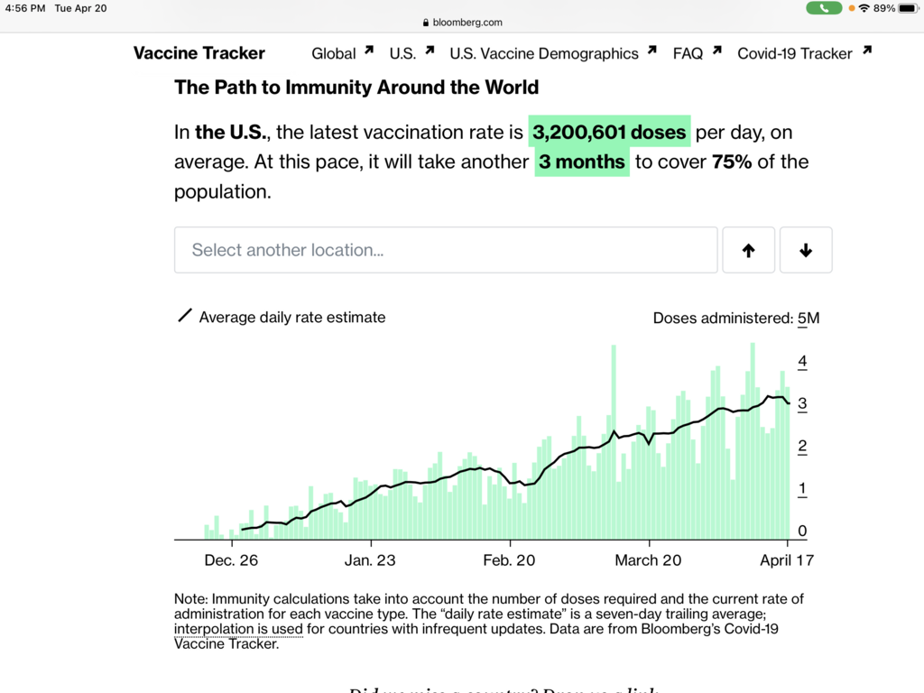The height and width of the screenshot is (693, 924).
Task: Click the up arrow location button
Action: 748,250
